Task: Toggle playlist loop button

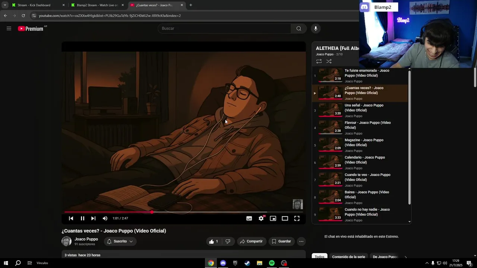Action: coord(319,61)
